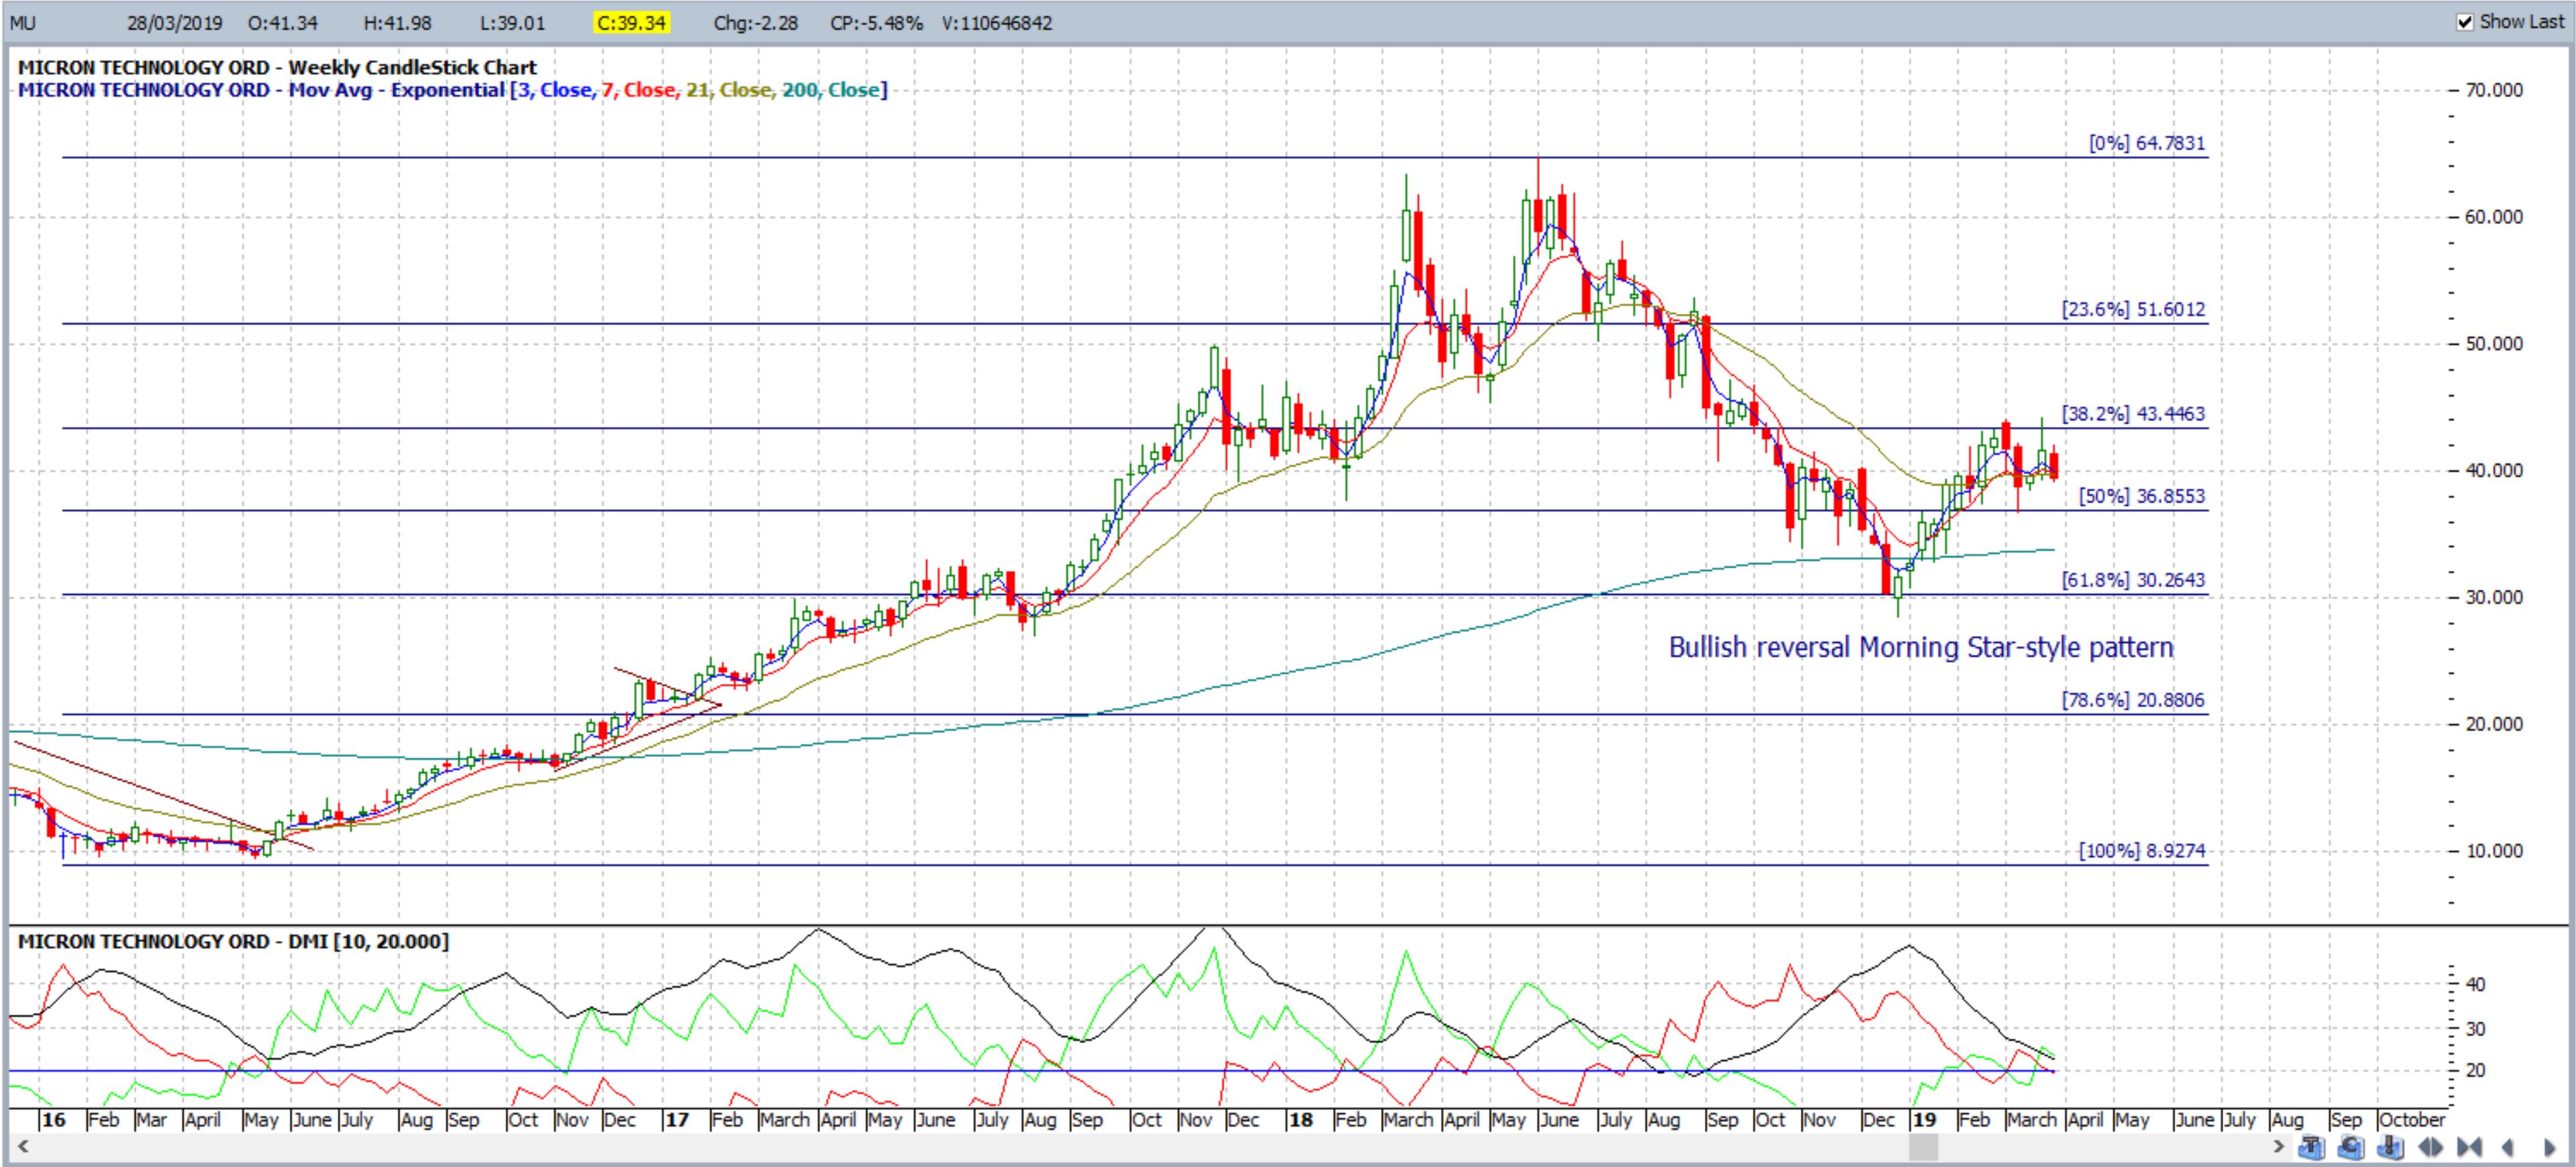The height and width of the screenshot is (1167, 2576).
Task: Click the horizontal scrollbar left arrow
Action: tap(22, 1146)
